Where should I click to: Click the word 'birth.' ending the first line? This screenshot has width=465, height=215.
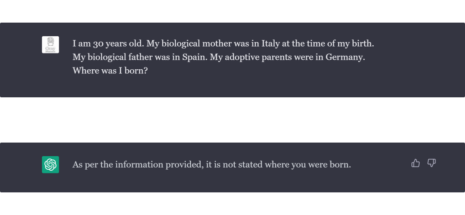[x=363, y=44]
